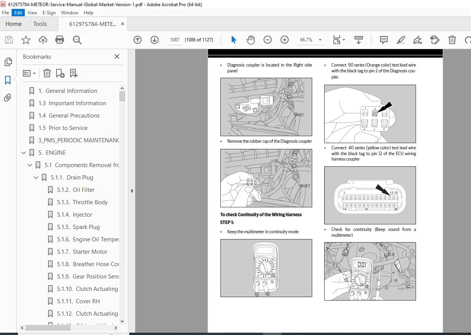Click the scrolling mode keyboard icon
The width and height of the screenshot is (471, 335).
pyautogui.click(x=359, y=39)
